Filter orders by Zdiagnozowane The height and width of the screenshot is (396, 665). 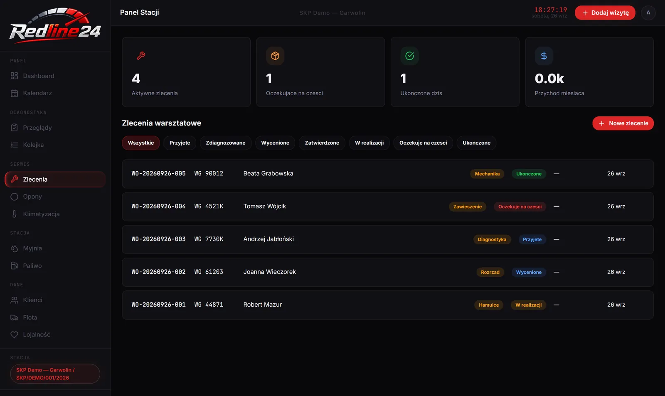[x=226, y=143]
